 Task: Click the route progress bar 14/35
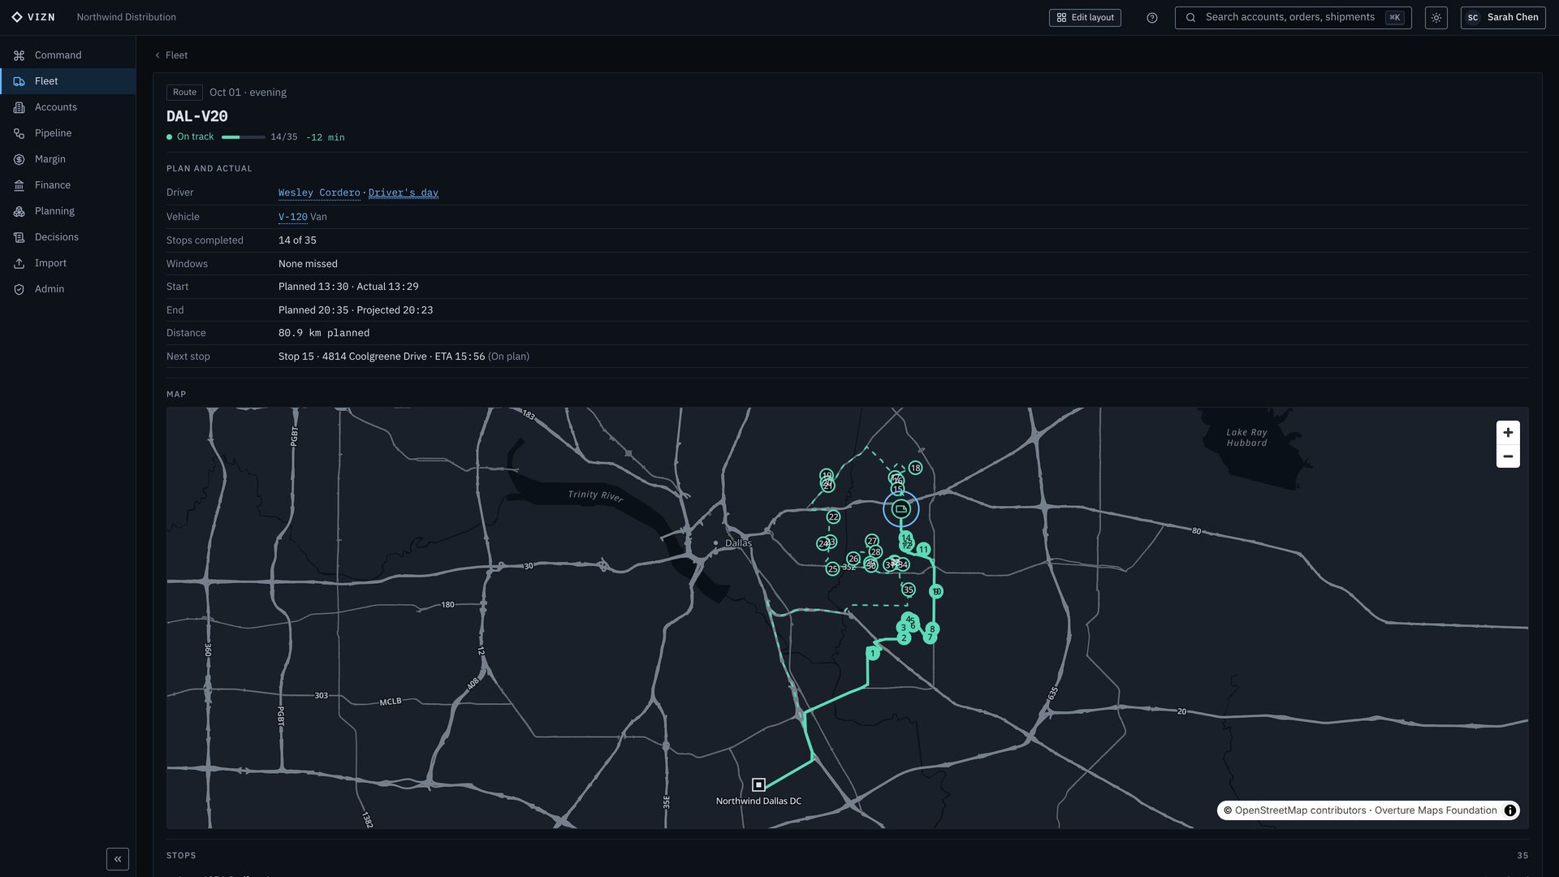[244, 137]
